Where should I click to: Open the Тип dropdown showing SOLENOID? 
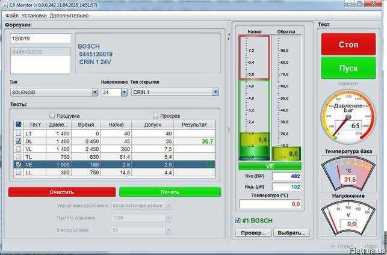coord(54,92)
